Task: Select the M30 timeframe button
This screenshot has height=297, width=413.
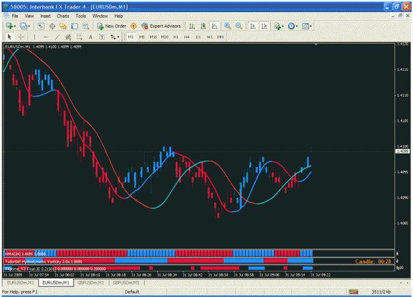Action: (165, 37)
